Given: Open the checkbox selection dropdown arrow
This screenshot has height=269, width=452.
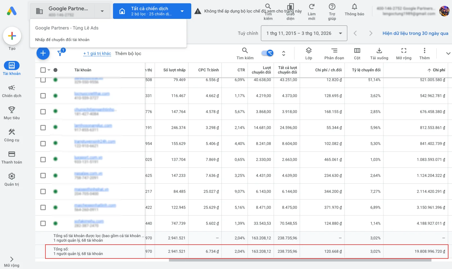Looking at the screenshot, I should pyautogui.click(x=49, y=70).
